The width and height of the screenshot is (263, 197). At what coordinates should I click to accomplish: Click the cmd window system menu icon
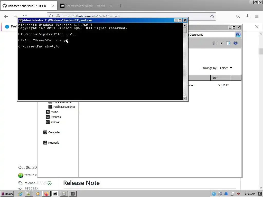pos(21,20)
